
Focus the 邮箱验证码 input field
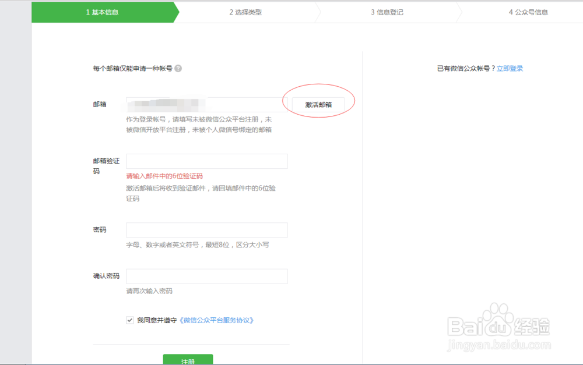[207, 161]
